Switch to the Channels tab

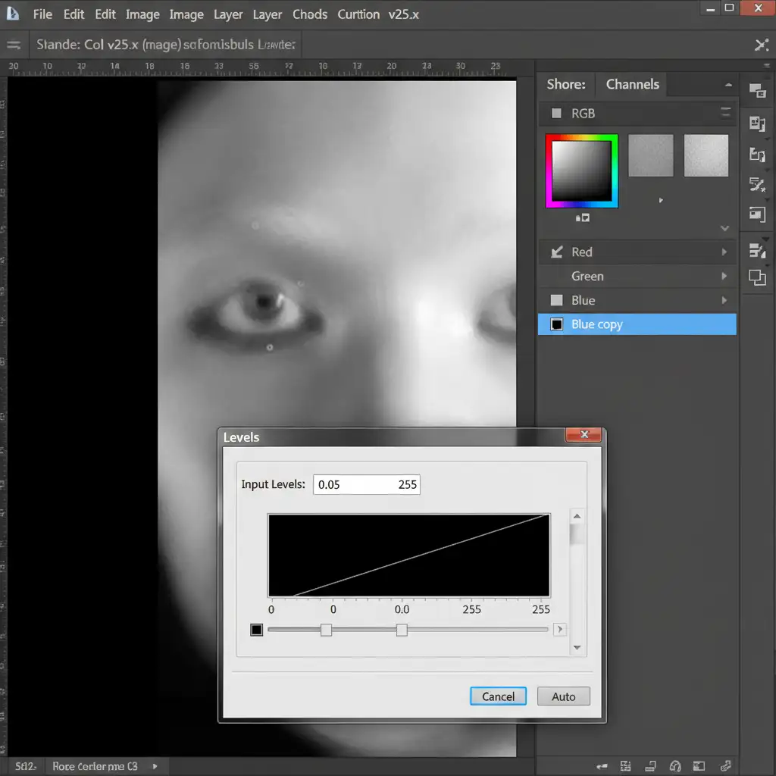pyautogui.click(x=633, y=84)
